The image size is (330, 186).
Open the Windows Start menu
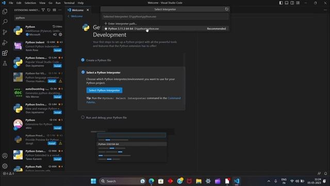coord(93,181)
